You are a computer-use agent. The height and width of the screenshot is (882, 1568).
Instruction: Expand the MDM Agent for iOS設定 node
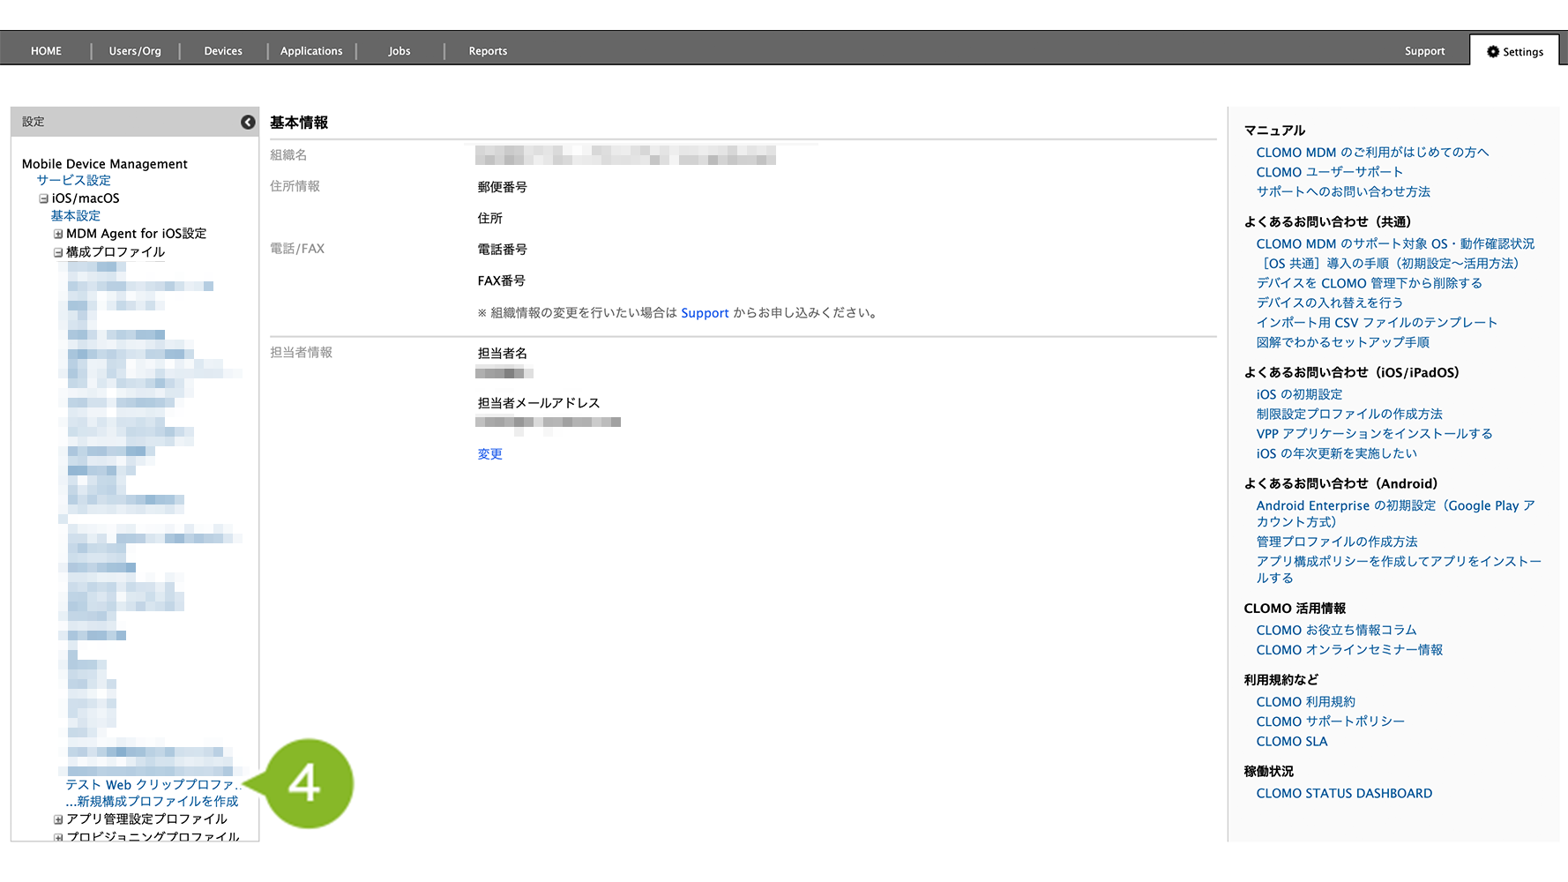58,235
